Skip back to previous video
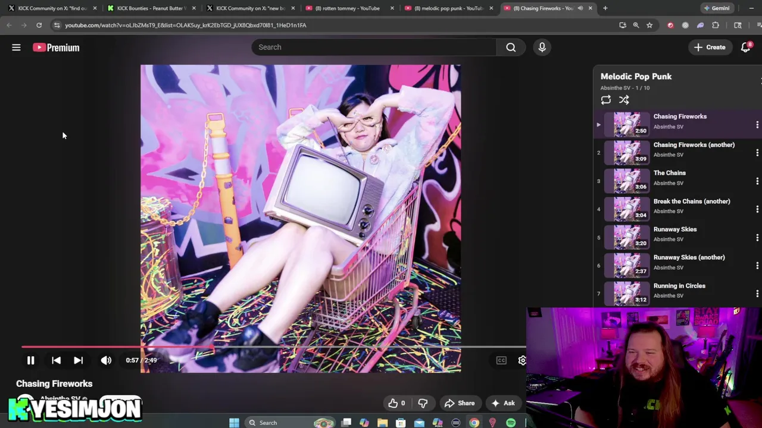This screenshot has height=428, width=762. pos(56,360)
